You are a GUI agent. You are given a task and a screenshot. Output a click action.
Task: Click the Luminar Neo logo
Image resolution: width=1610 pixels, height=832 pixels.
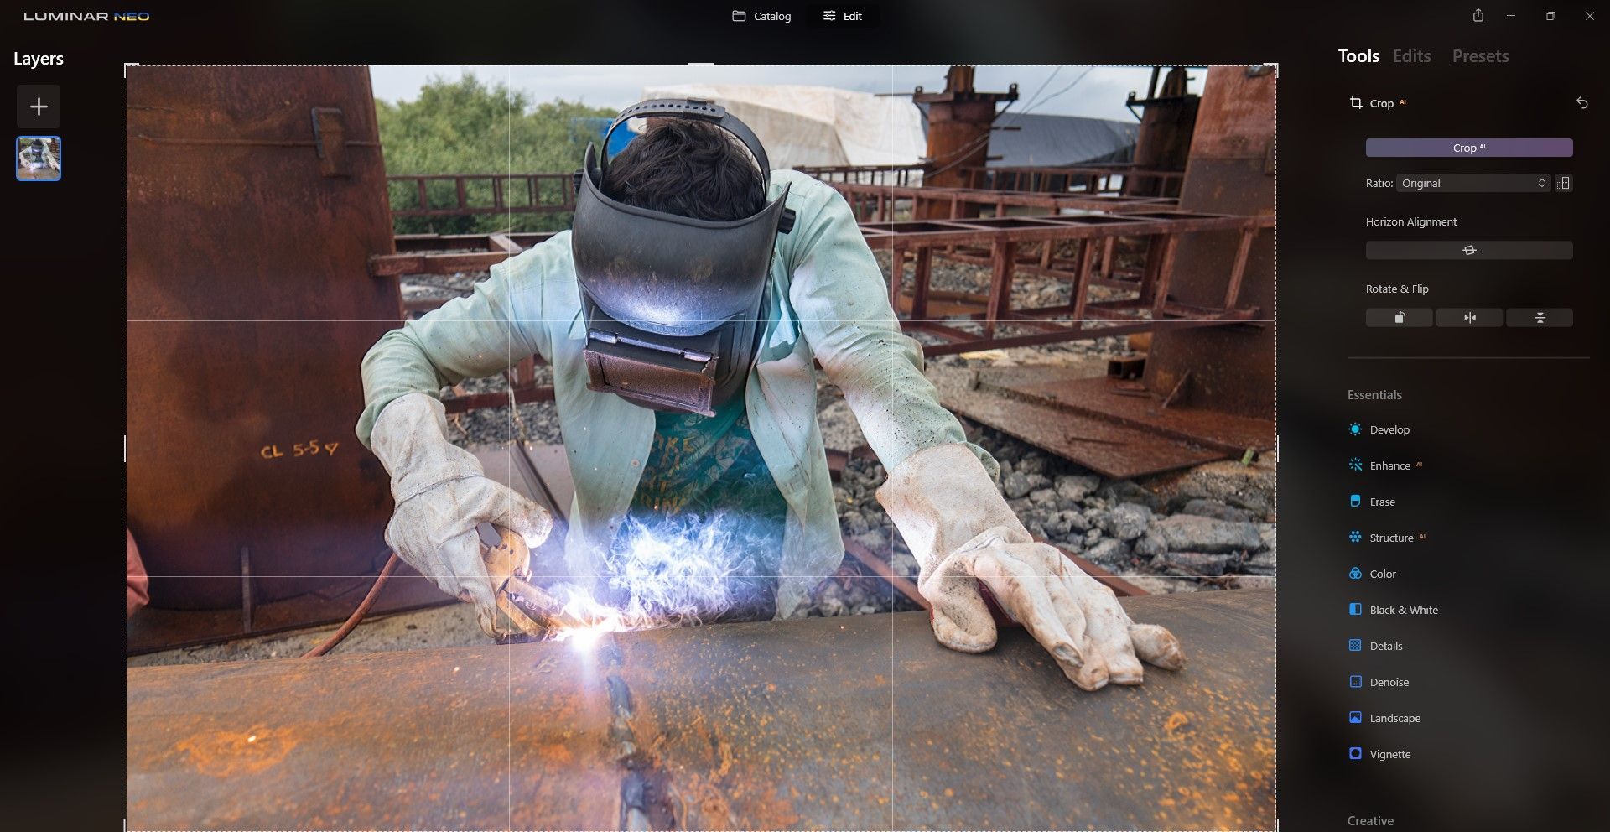coord(86,16)
